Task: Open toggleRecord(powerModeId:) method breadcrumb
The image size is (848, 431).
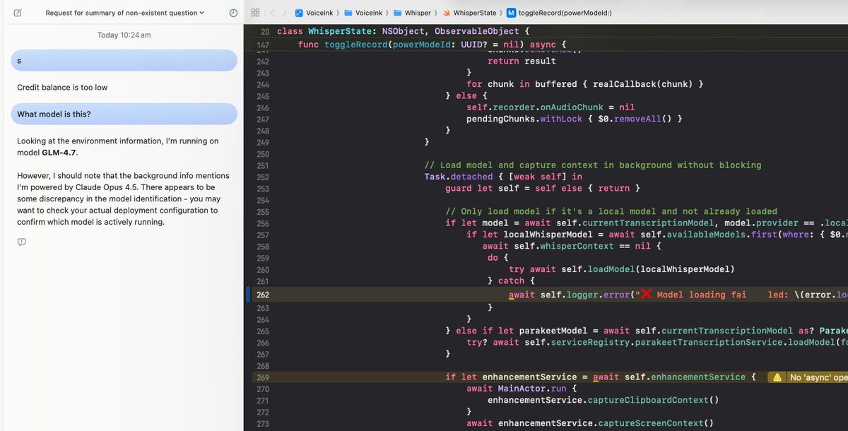Action: (x=559, y=13)
